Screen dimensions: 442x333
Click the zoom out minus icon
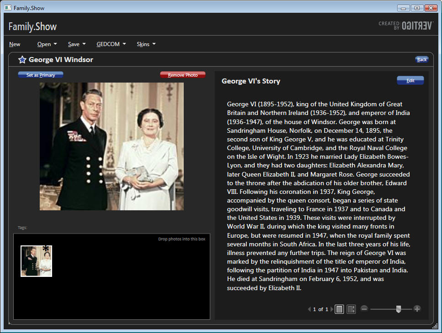pos(364,309)
